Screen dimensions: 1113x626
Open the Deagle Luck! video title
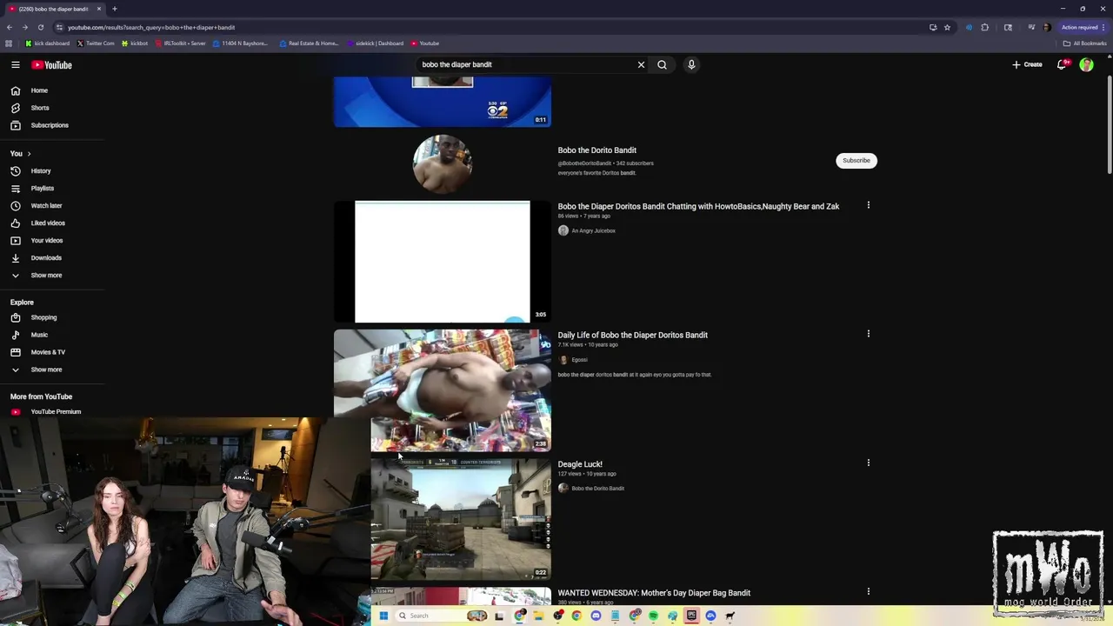tap(580, 464)
